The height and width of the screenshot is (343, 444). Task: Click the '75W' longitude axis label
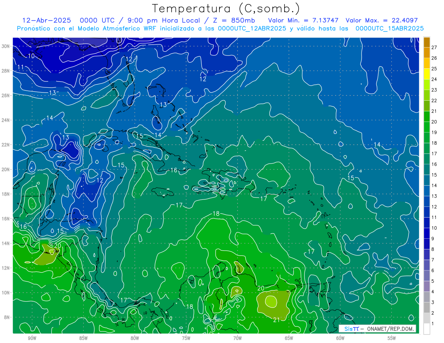(186, 338)
